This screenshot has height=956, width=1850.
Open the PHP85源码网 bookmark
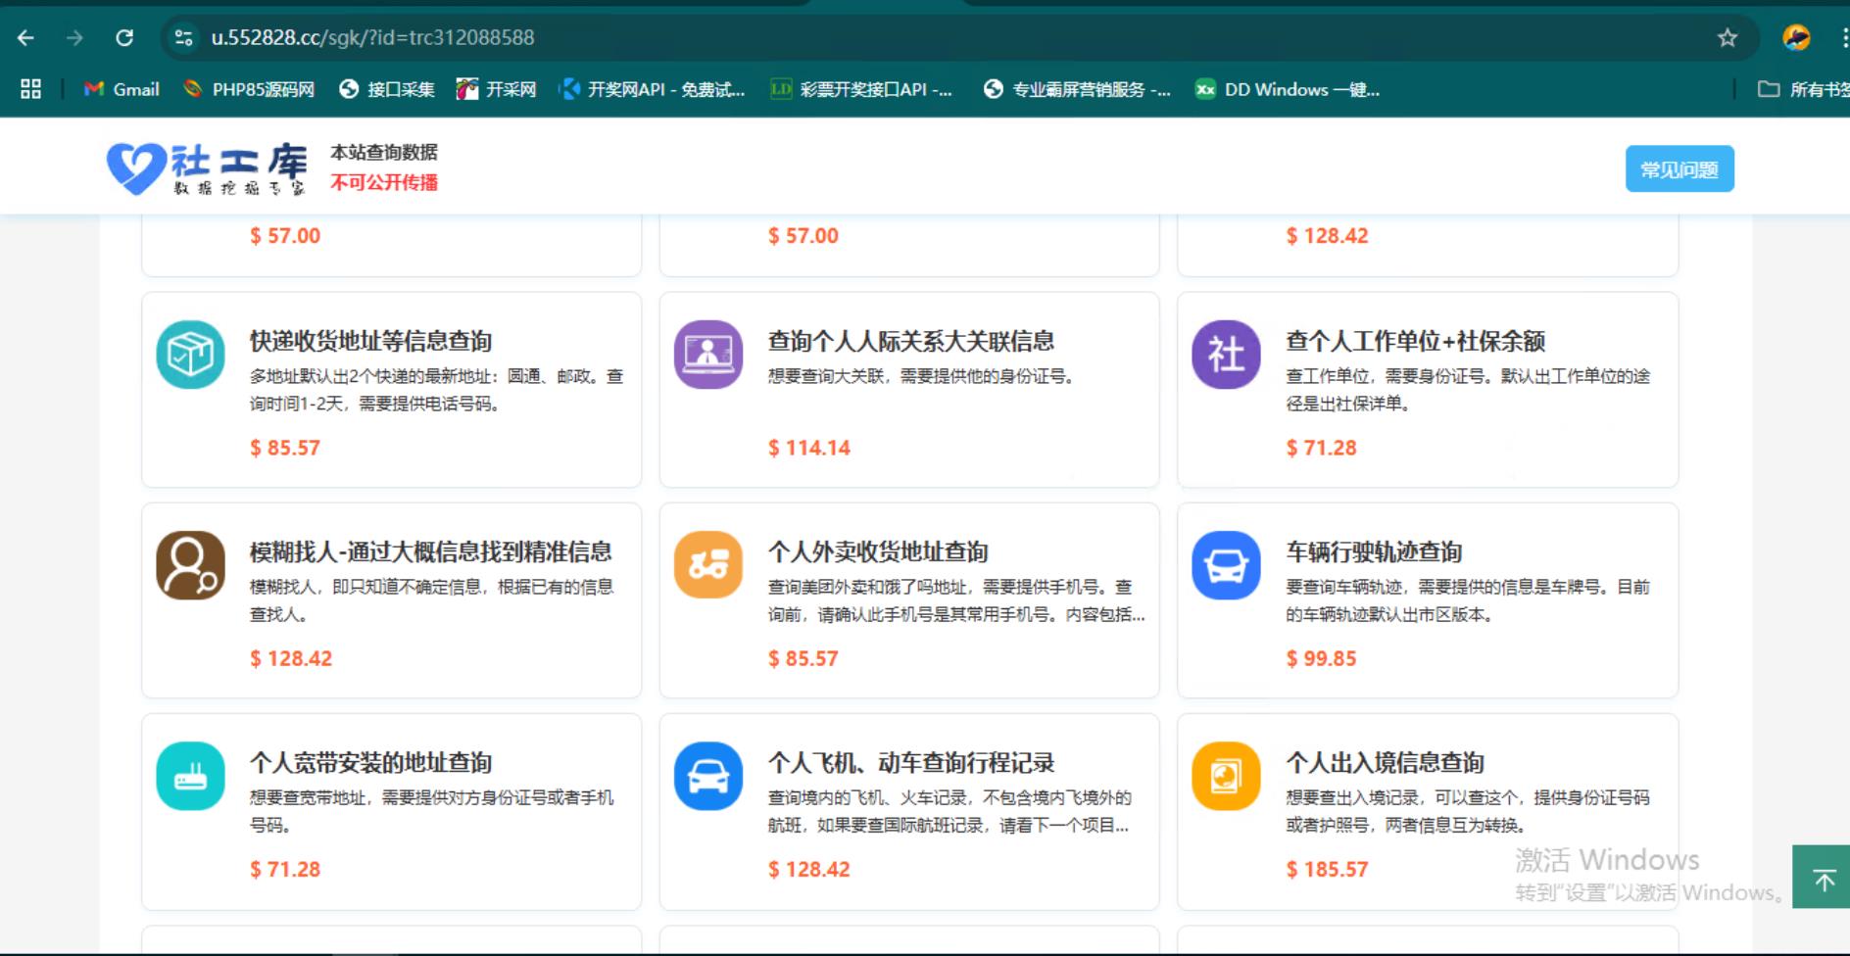click(249, 89)
